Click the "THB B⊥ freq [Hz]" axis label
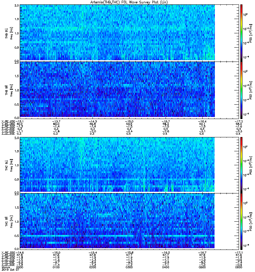 tap(9, 33)
